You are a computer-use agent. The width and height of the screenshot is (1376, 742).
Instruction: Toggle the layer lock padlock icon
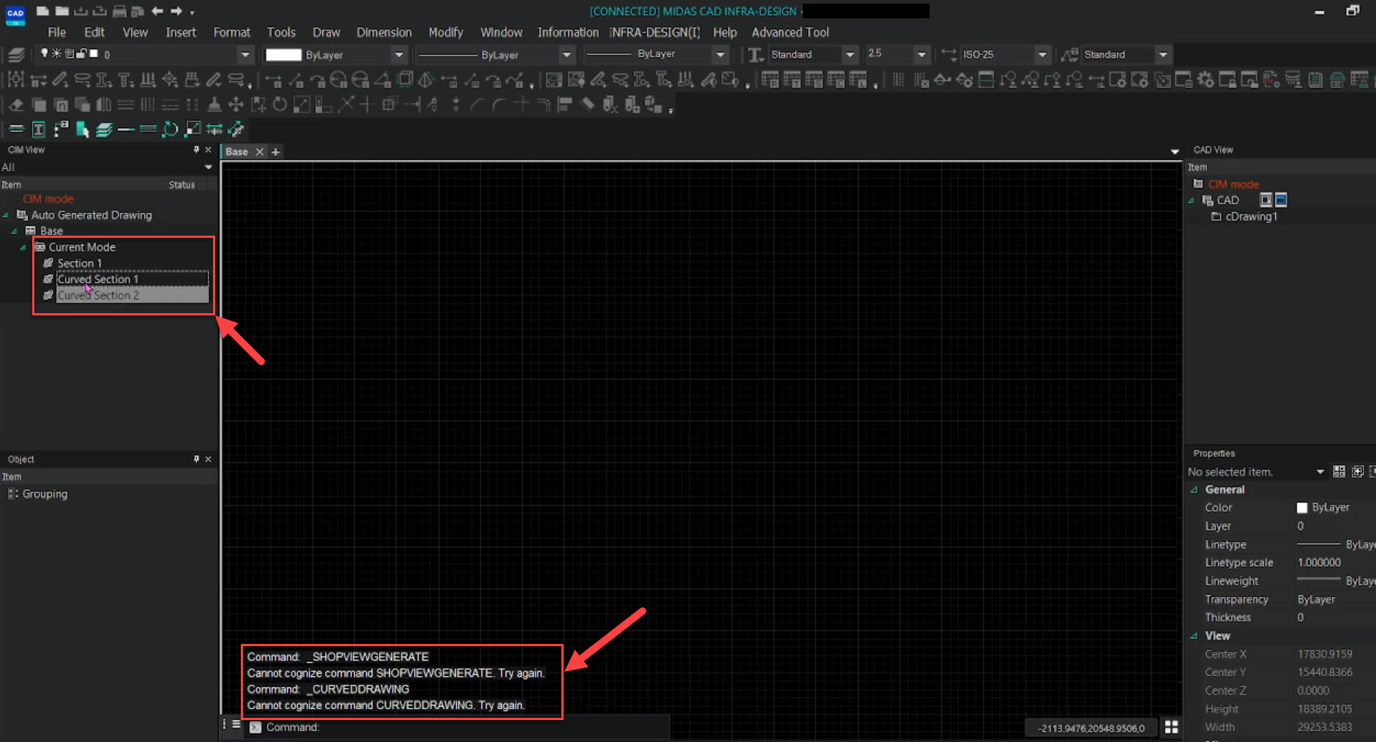tap(82, 53)
